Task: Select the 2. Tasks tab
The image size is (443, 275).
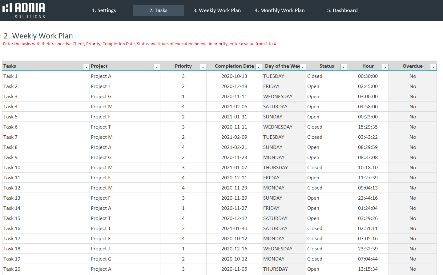Action: [158, 10]
